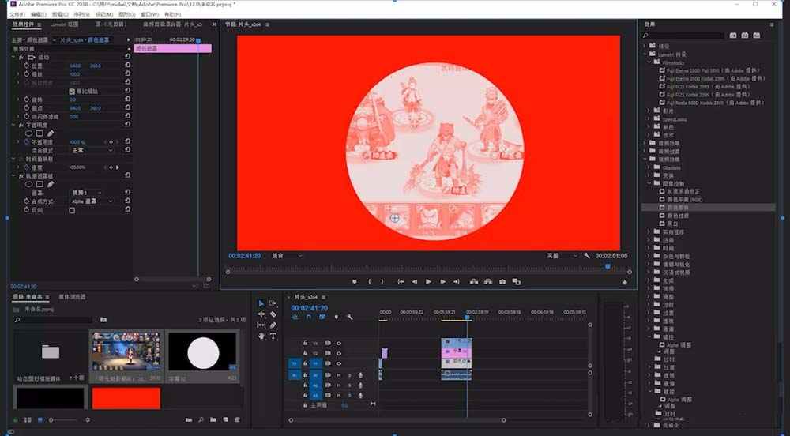Open program monitor zoom 适合 dropdown

(288, 256)
